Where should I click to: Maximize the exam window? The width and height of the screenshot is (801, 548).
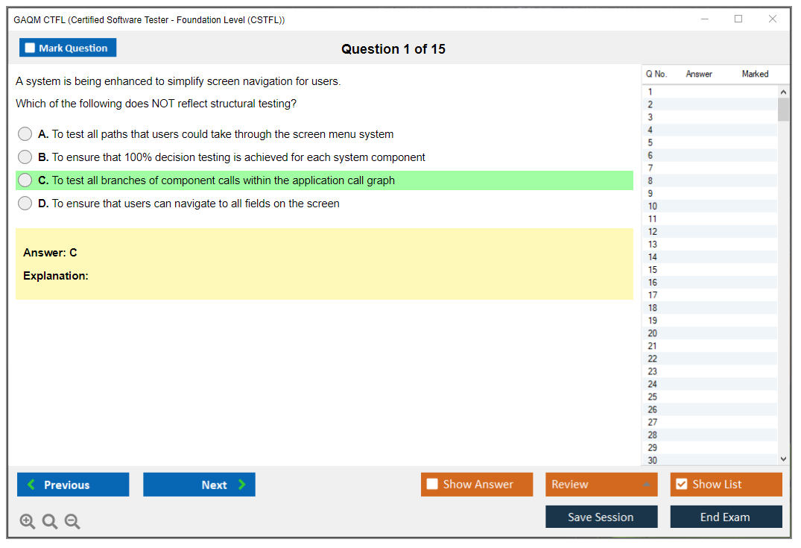coord(738,19)
